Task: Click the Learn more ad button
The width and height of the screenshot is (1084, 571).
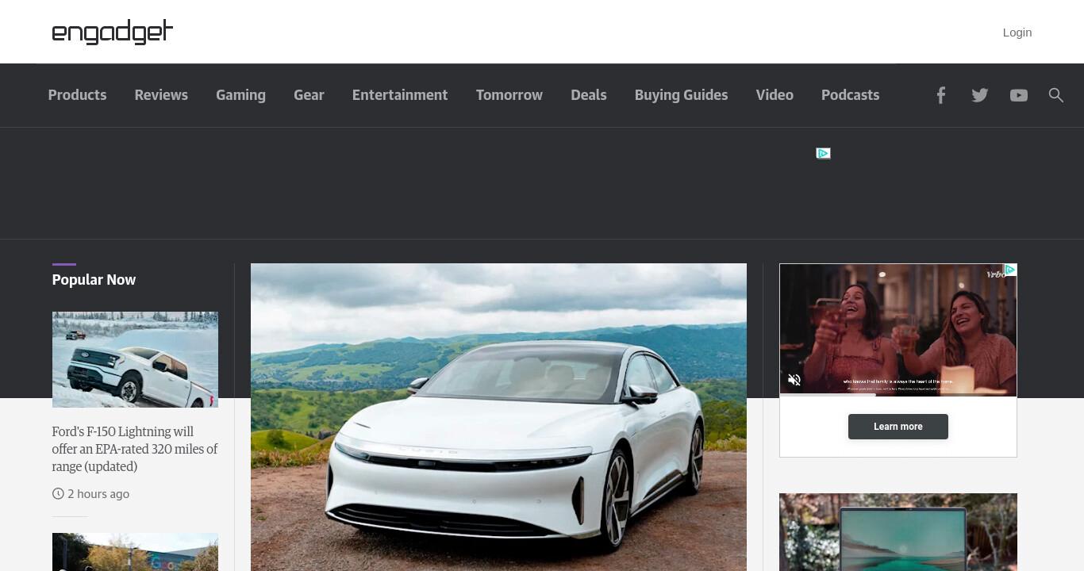Action: [x=898, y=427]
